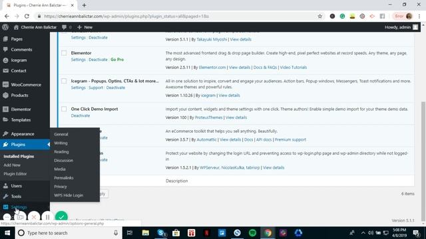
Task: Reload the browser page
Action: 27,16
